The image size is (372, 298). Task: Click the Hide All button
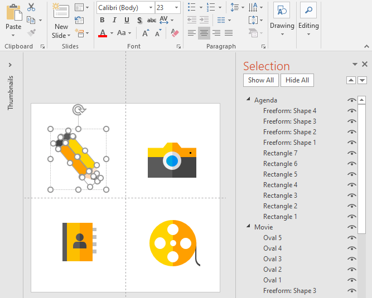[x=297, y=80]
